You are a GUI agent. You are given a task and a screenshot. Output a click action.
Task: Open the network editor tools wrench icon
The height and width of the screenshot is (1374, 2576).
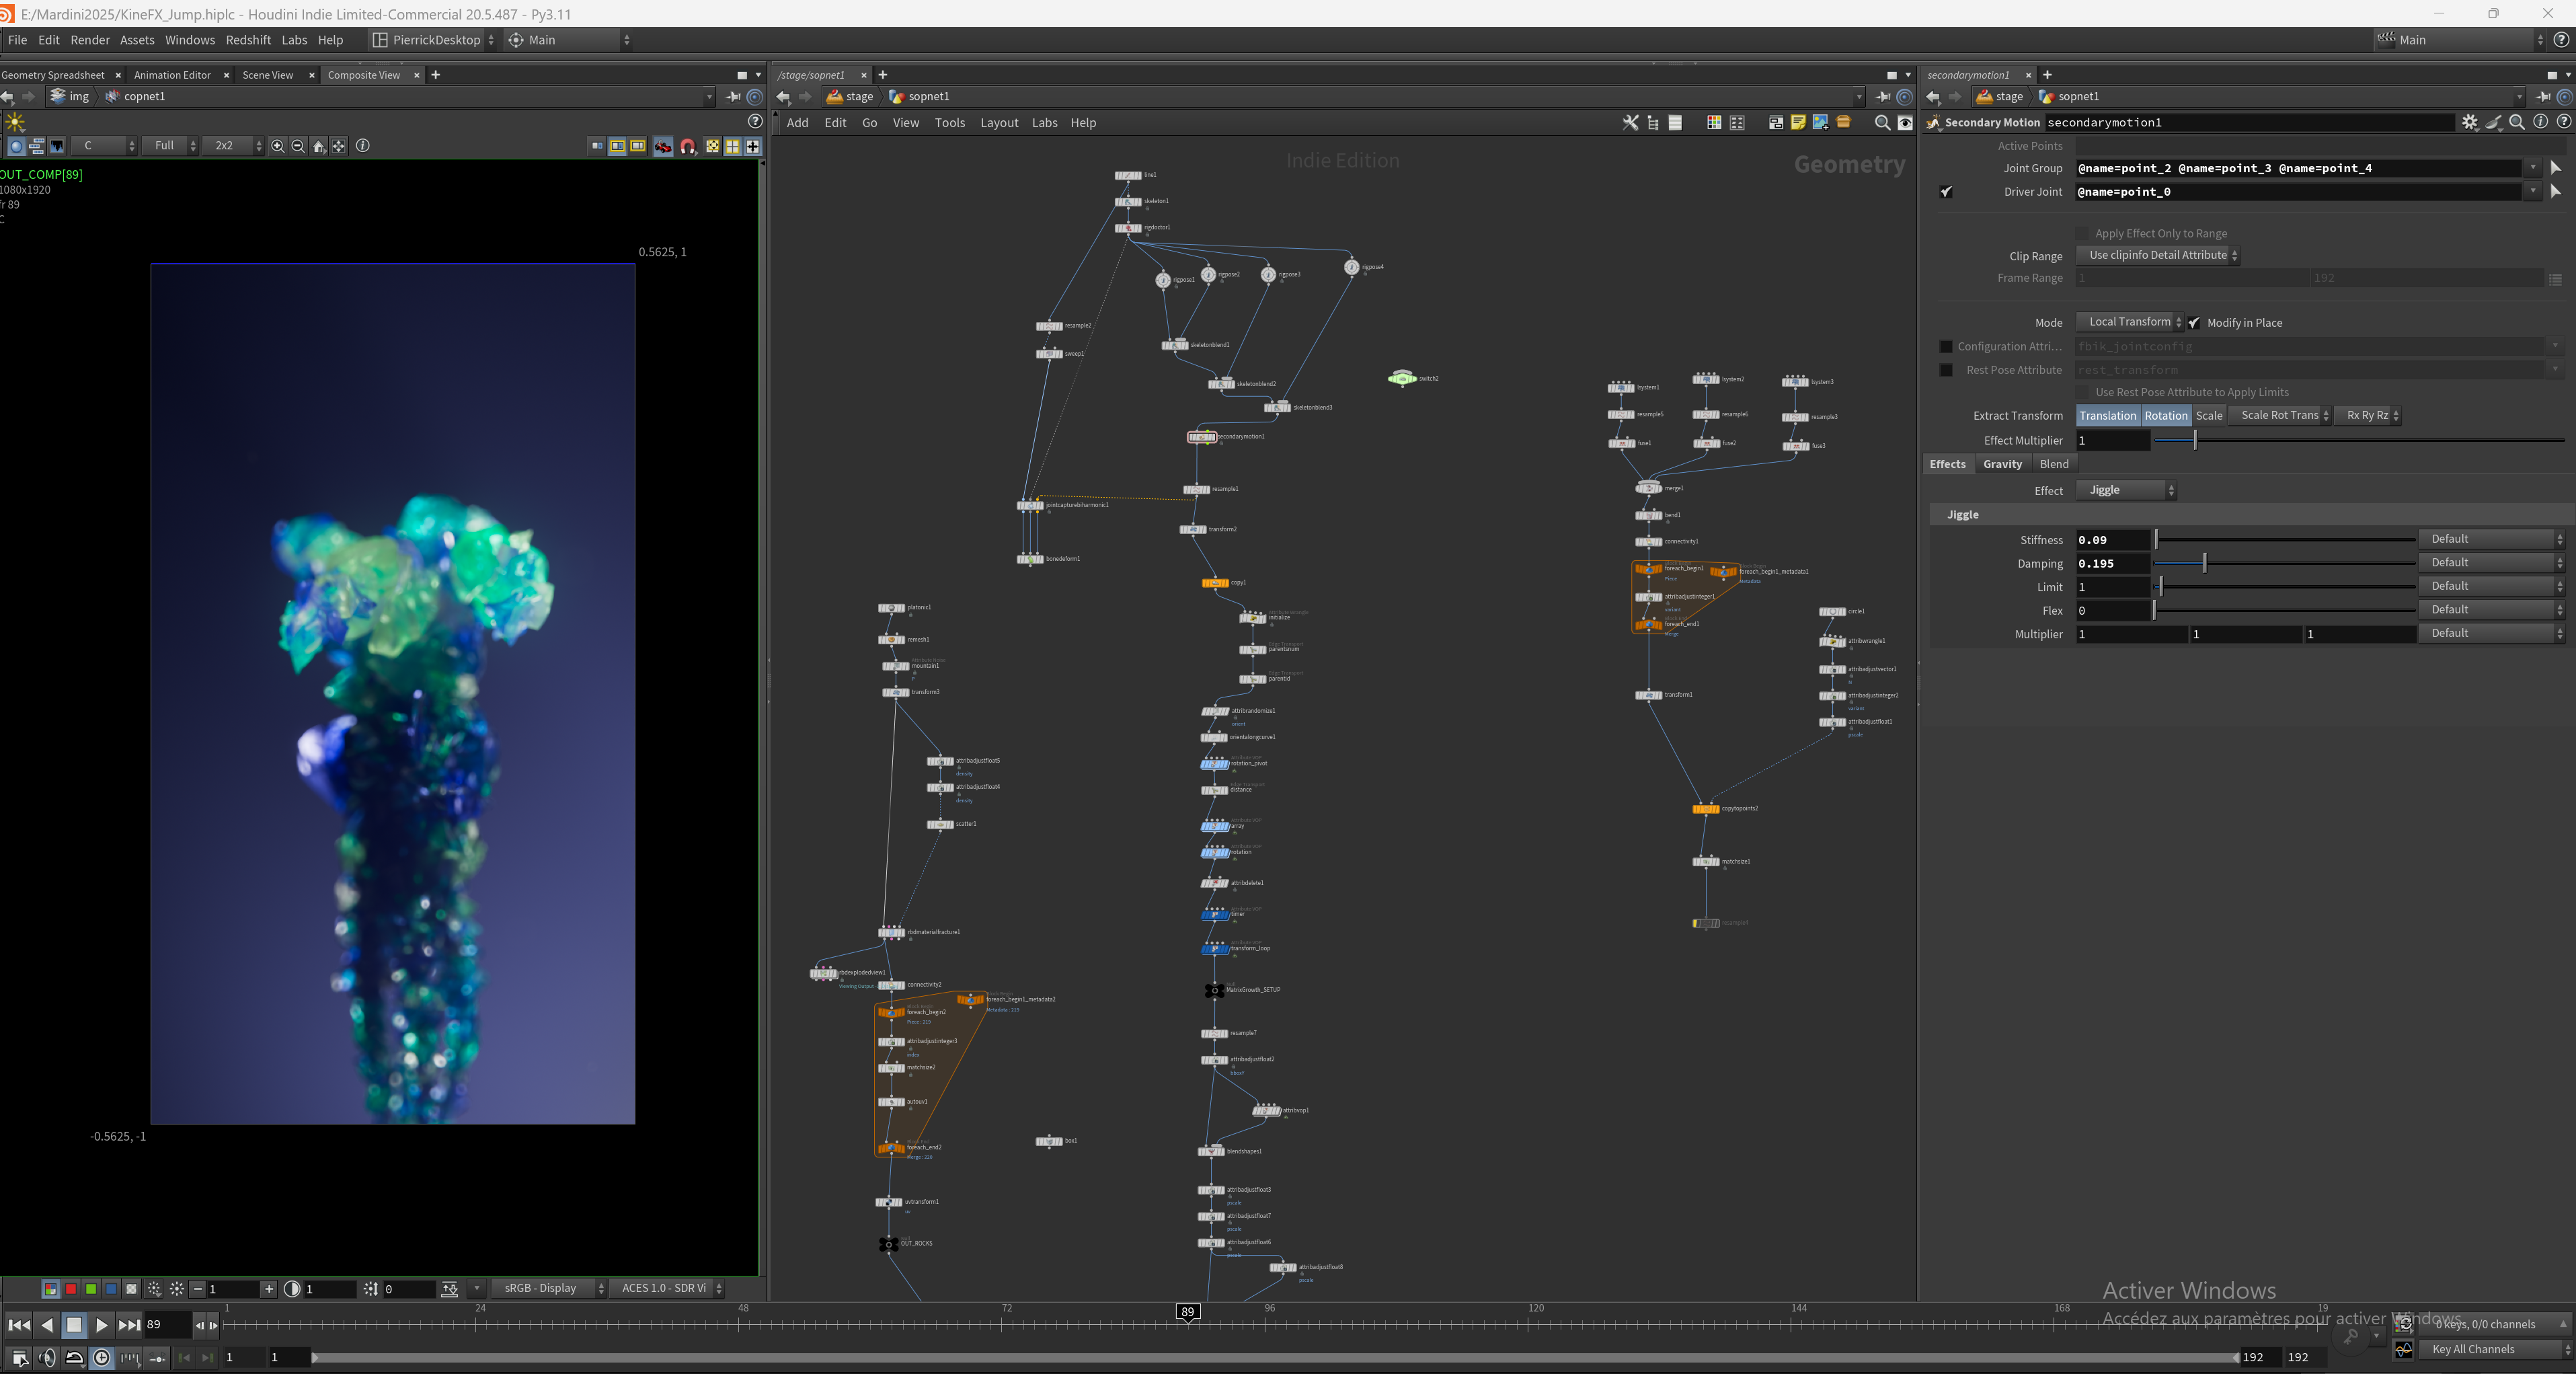[x=1630, y=123]
